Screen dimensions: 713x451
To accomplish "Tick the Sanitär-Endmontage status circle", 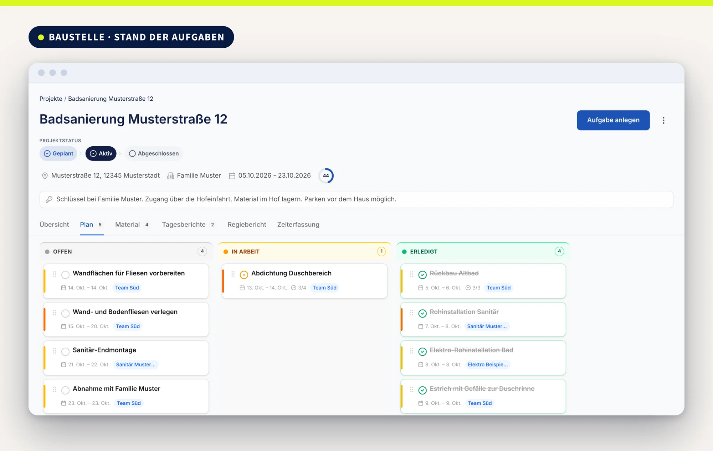I will pos(66,352).
